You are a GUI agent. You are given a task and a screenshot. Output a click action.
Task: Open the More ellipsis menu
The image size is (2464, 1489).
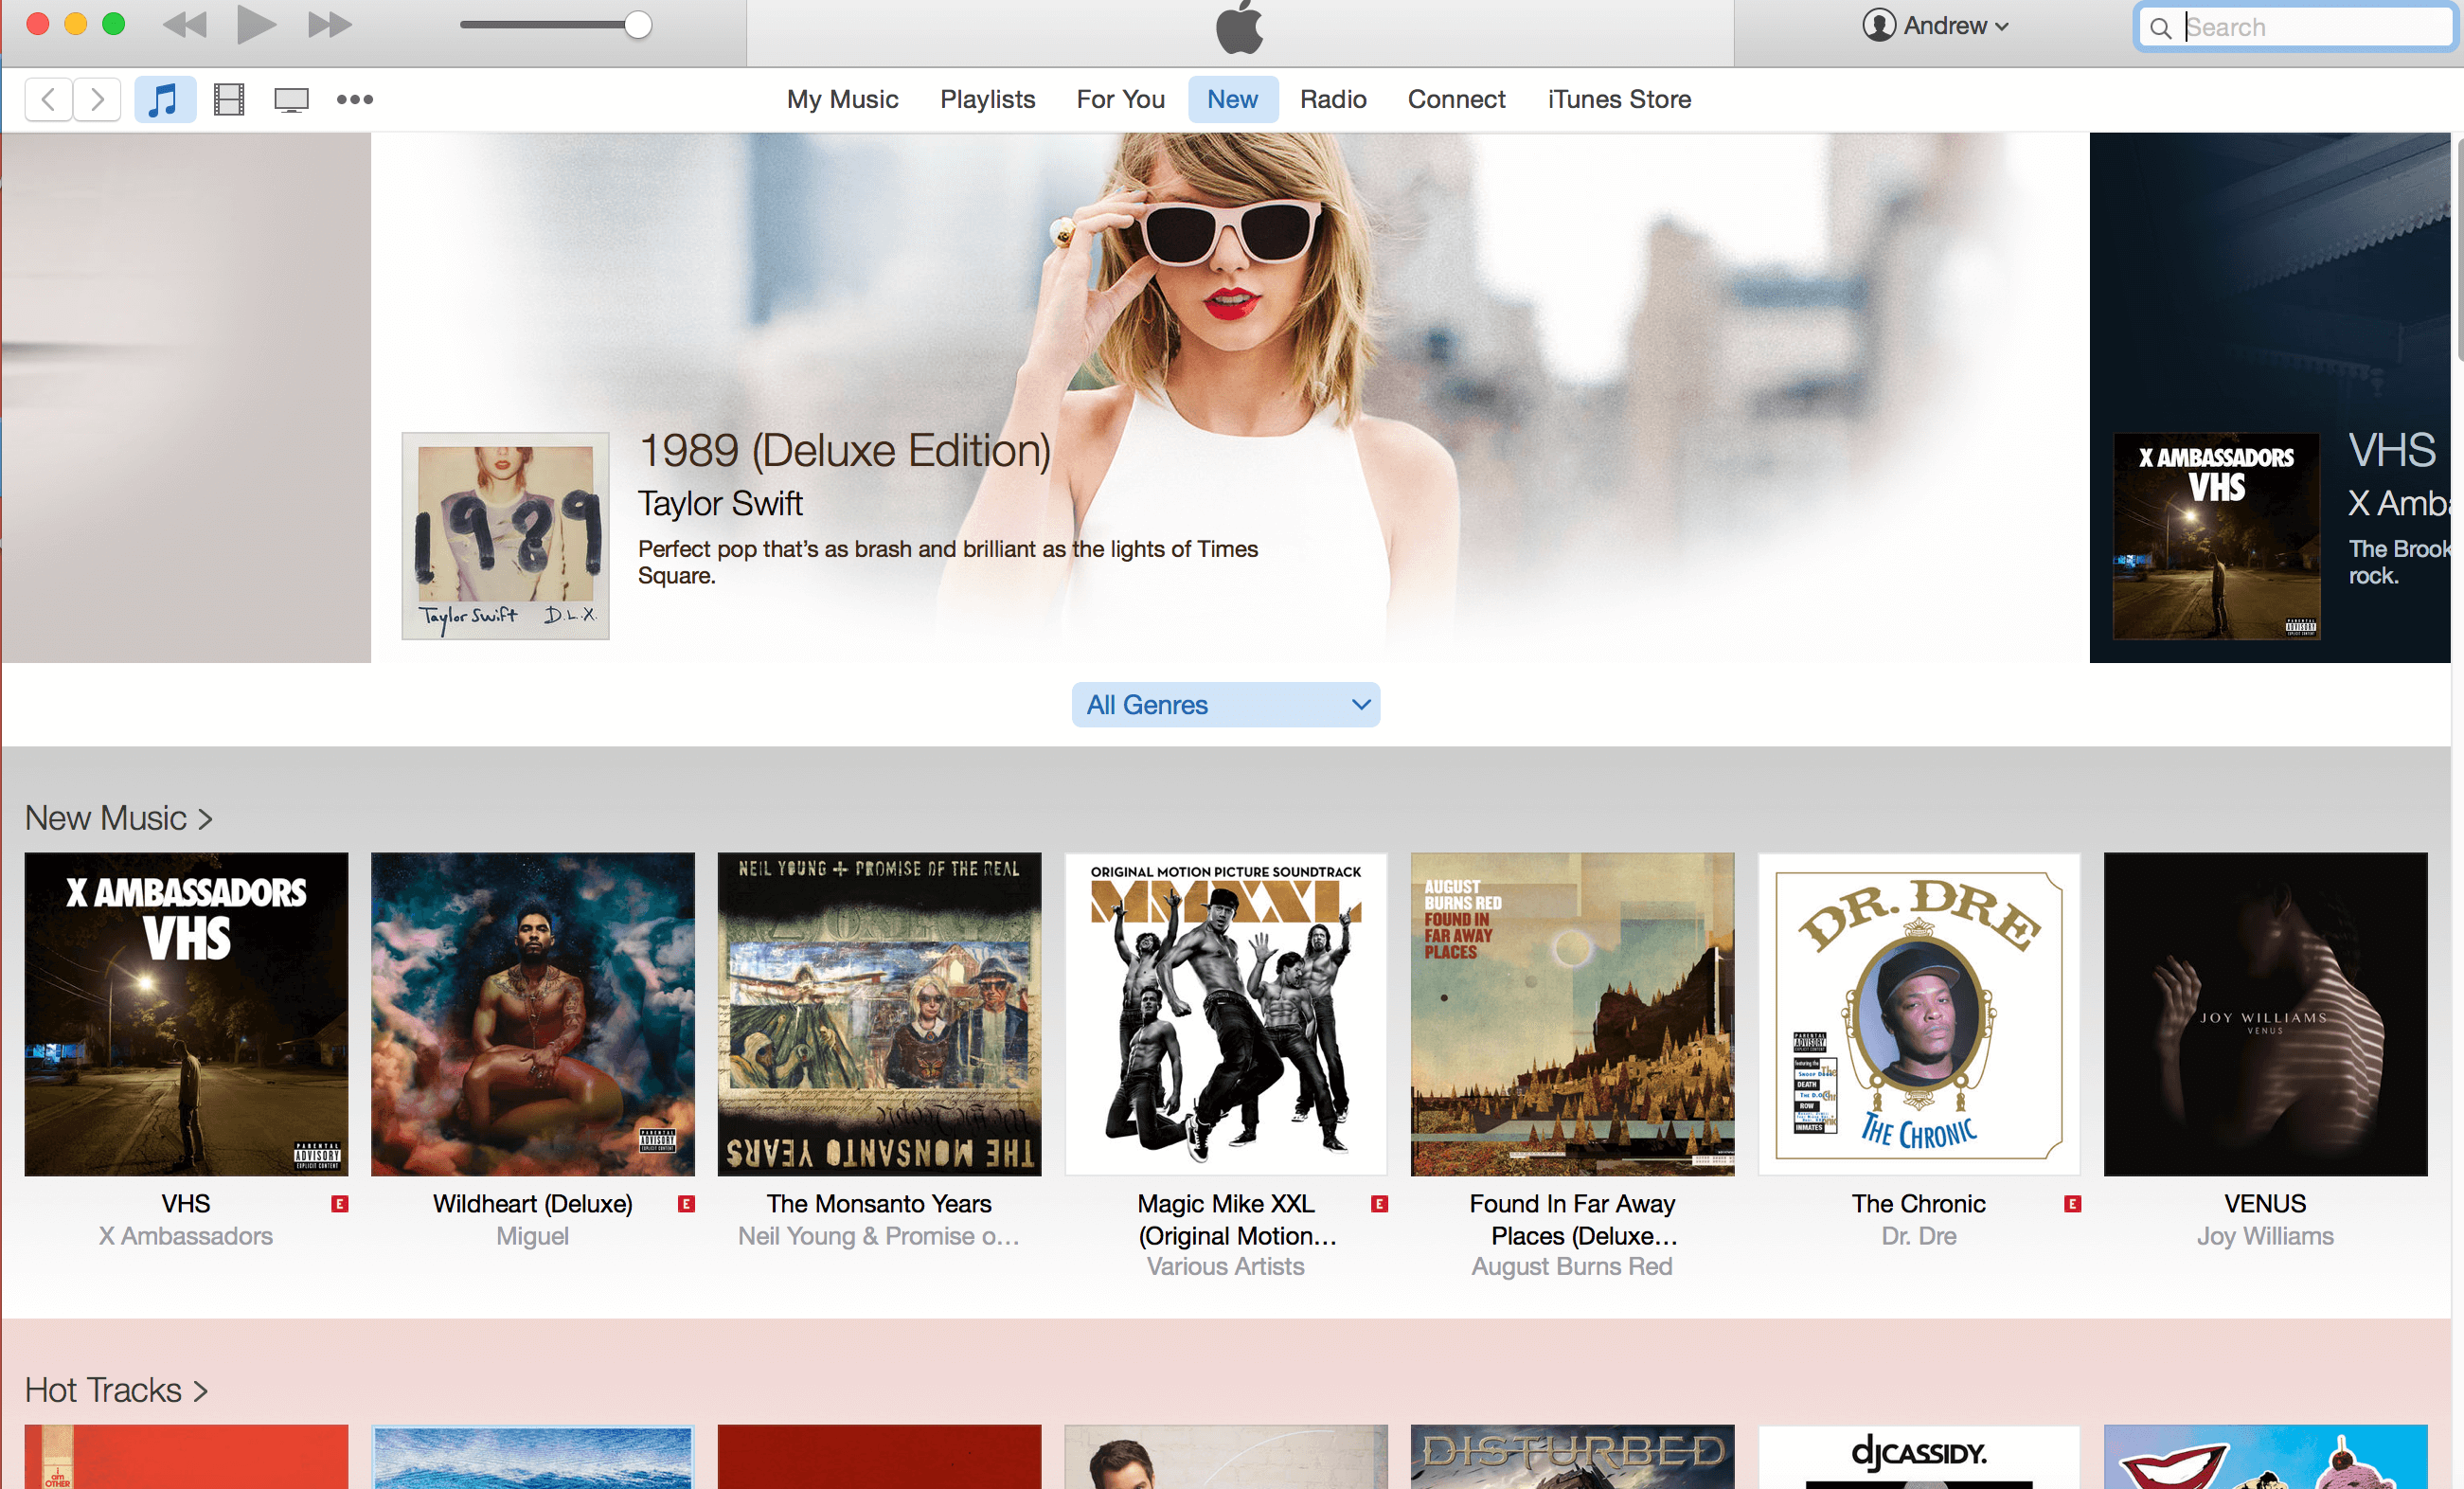pyautogui.click(x=355, y=99)
